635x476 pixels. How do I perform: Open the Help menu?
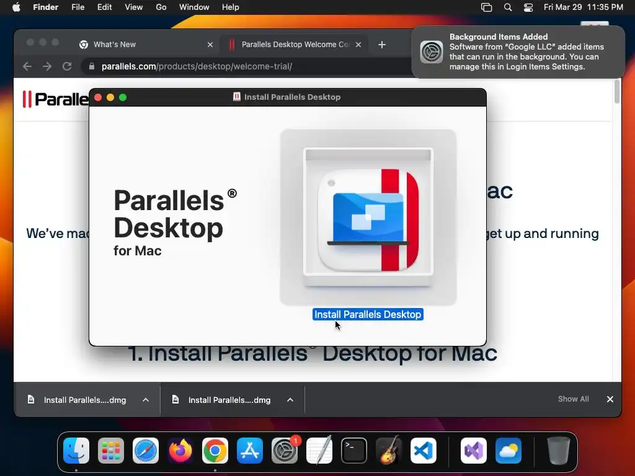coord(231,7)
